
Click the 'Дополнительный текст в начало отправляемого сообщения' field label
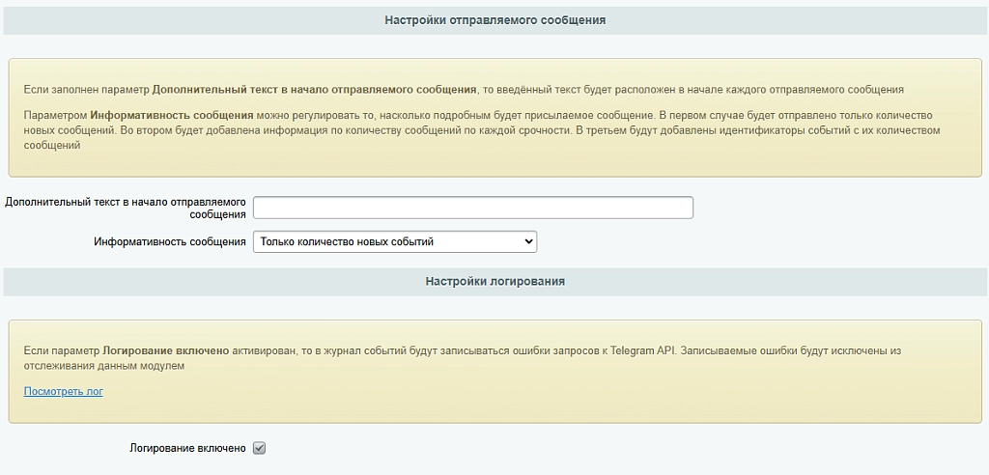(125, 209)
